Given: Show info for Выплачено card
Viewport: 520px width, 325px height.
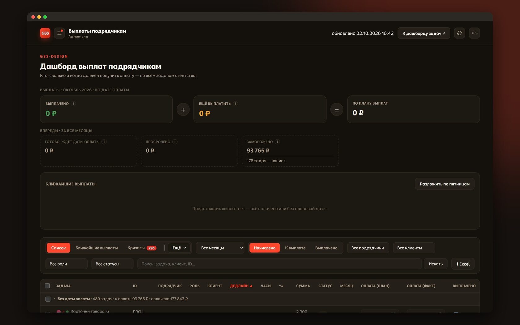Looking at the screenshot, I should point(73,104).
